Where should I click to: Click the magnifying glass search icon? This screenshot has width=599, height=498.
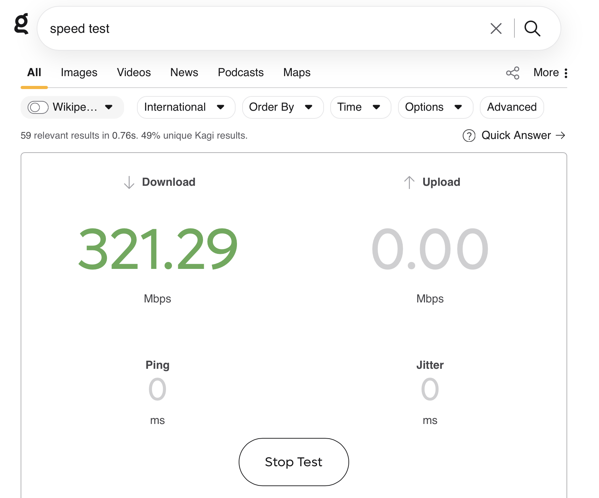point(532,29)
